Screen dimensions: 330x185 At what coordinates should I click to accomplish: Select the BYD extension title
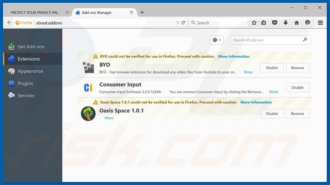[x=104, y=65]
